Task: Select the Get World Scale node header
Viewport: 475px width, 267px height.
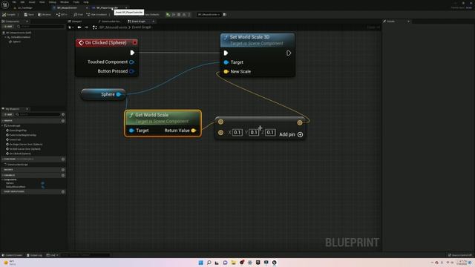Action: click(163, 117)
